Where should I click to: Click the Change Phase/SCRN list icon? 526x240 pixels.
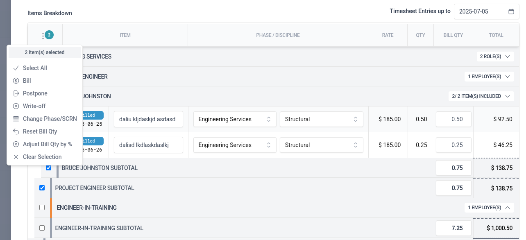coord(16,119)
